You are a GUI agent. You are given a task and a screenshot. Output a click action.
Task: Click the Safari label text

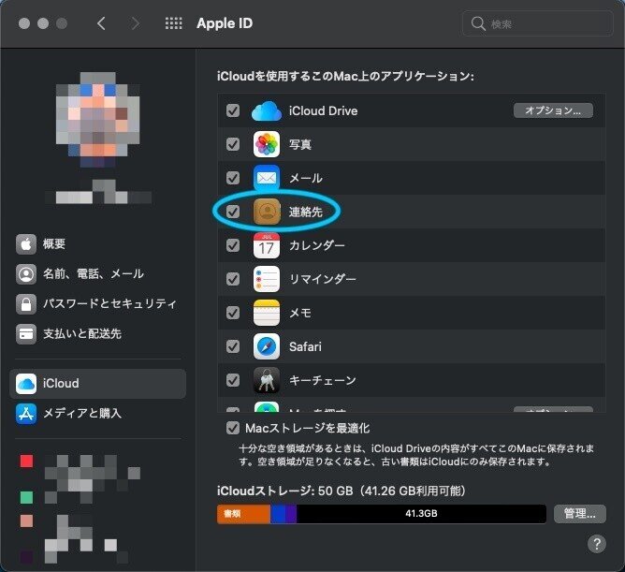pyautogui.click(x=305, y=346)
